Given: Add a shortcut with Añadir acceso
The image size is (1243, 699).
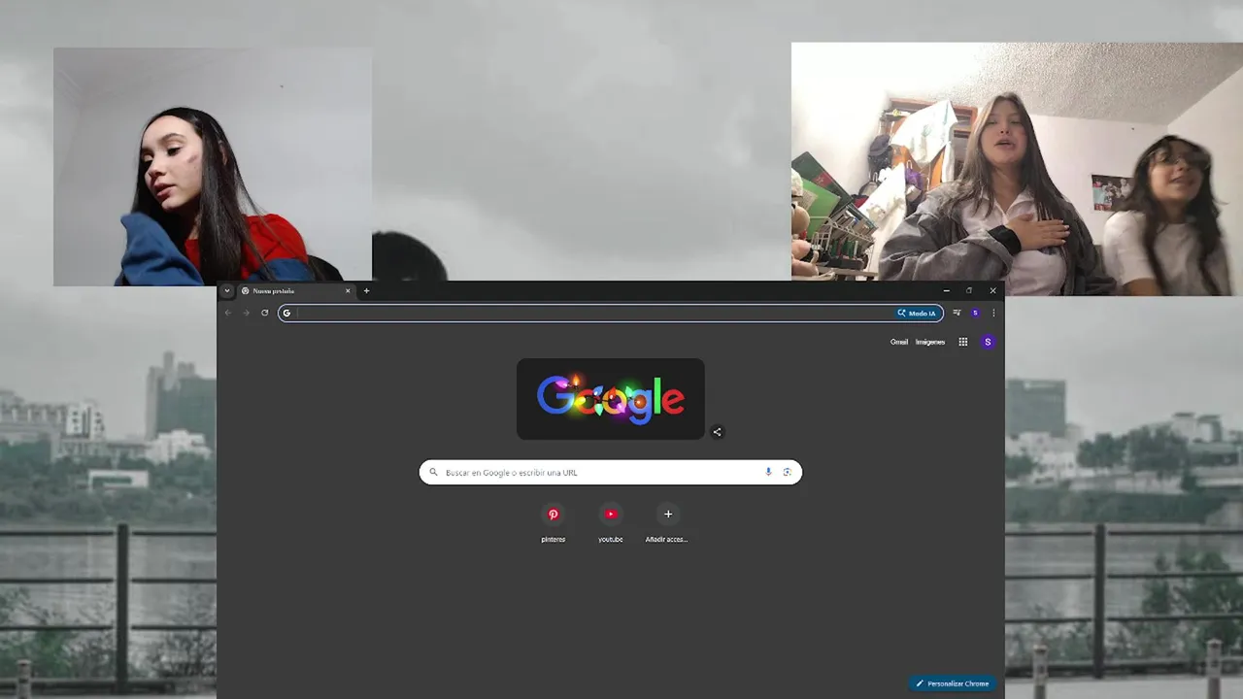Looking at the screenshot, I should [667, 521].
